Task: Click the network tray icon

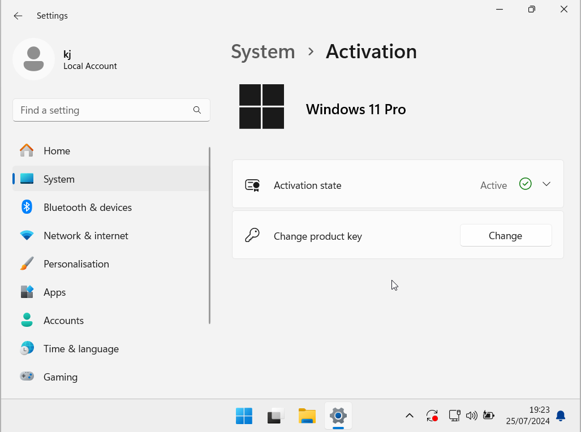Action: click(455, 416)
